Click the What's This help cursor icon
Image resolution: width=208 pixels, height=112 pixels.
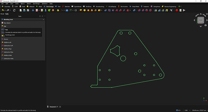(x=172, y=10)
